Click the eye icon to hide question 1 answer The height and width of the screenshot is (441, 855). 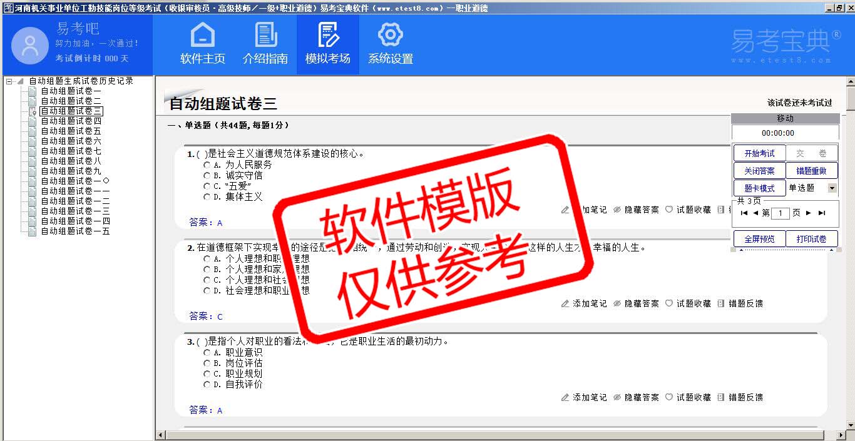(617, 210)
